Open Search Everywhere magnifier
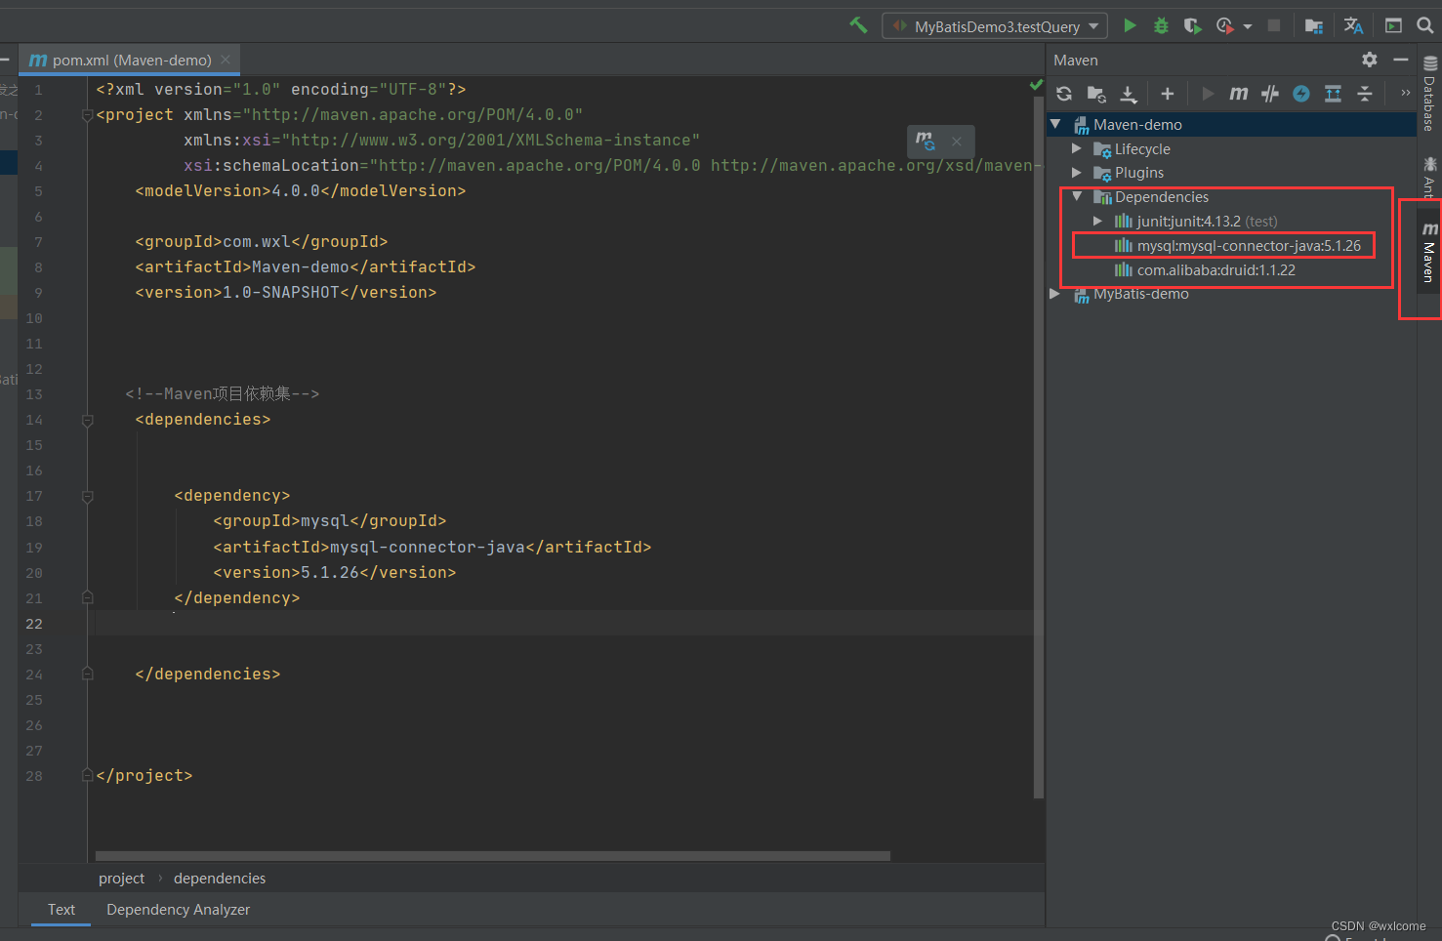This screenshot has width=1442, height=941. click(1424, 26)
